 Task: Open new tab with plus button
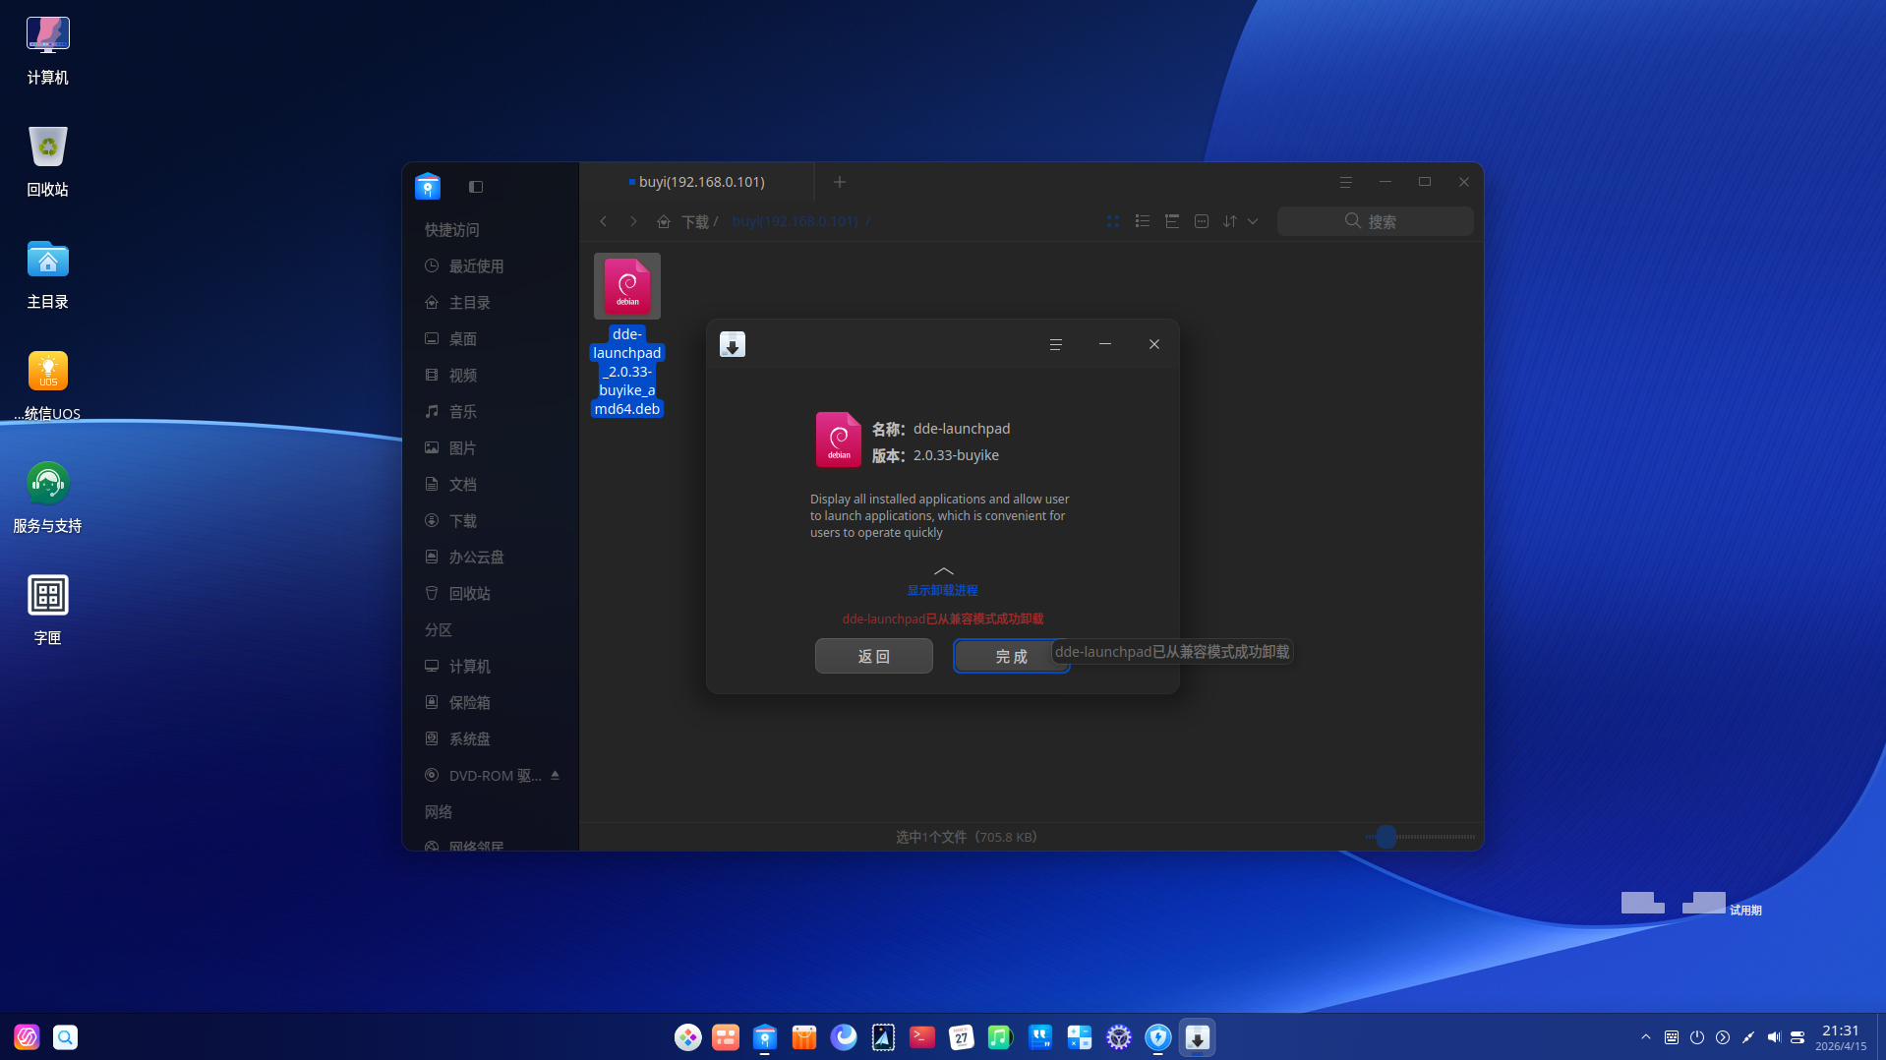coord(839,182)
